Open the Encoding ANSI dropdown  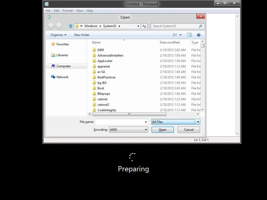(128, 130)
